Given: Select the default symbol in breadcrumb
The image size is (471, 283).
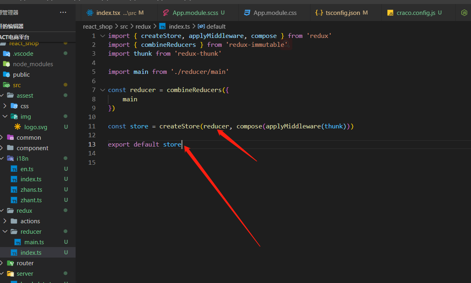Looking at the screenshot, I should pyautogui.click(x=216, y=26).
